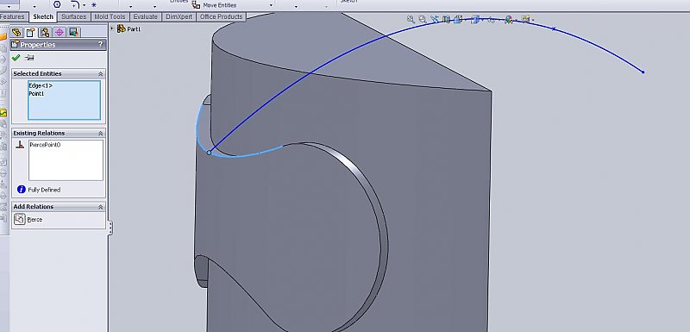The width and height of the screenshot is (690, 332).
Task: Open the View Settings dropdown arrow
Action: [533, 20]
